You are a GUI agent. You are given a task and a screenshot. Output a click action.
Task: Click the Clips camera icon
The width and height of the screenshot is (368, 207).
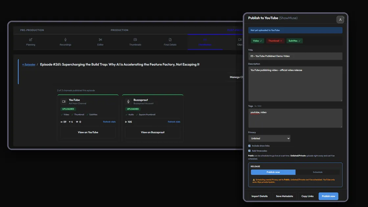pos(240,40)
